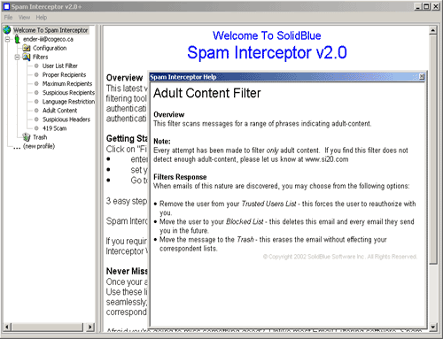Open the Proper Recipients filter

64,74
